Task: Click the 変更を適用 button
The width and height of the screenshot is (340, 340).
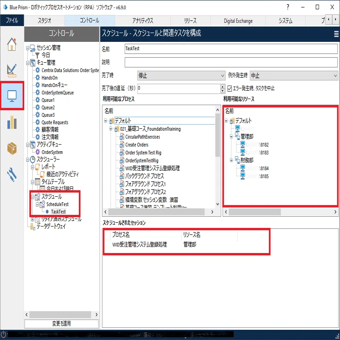Action: point(61,324)
